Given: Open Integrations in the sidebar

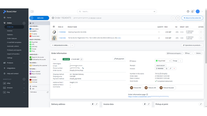Looking at the screenshot, I should 11,68.
